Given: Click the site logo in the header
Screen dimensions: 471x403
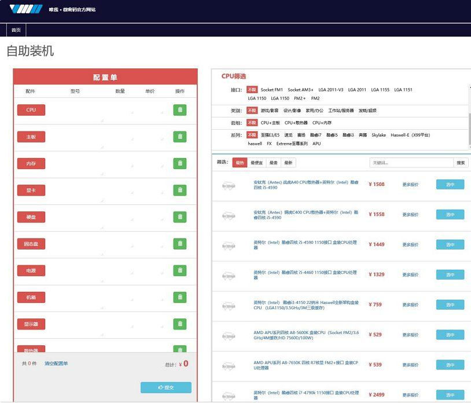Looking at the screenshot, I should [26, 9].
